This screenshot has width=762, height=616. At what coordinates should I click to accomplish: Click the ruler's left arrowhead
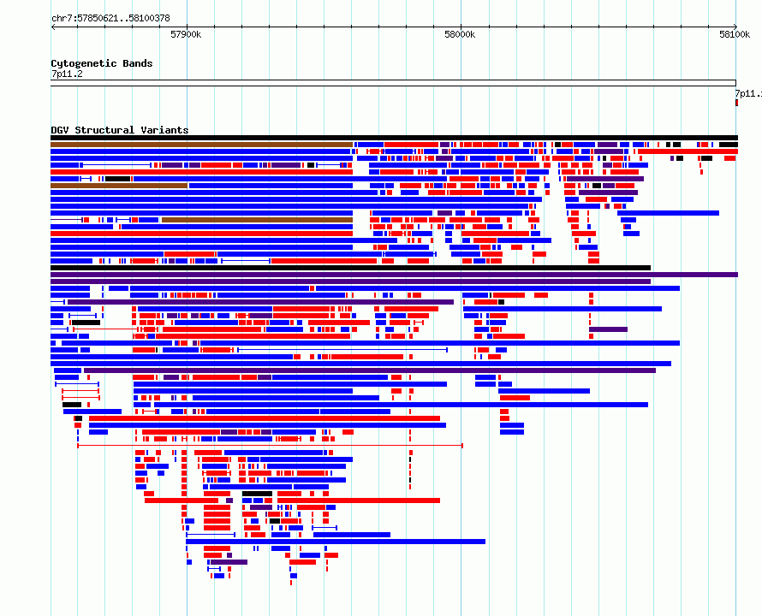(x=53, y=27)
